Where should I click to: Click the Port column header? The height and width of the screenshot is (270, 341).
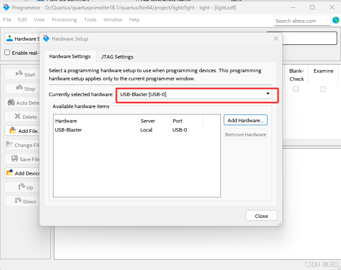click(x=187, y=121)
